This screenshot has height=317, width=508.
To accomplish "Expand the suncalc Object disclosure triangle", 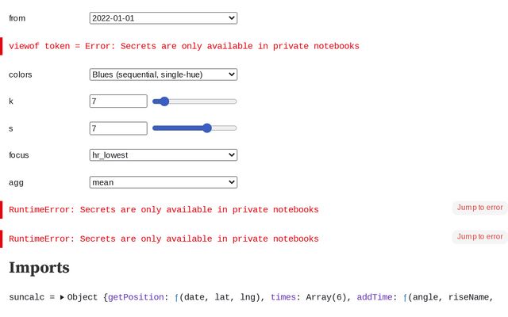I will [x=62, y=298].
